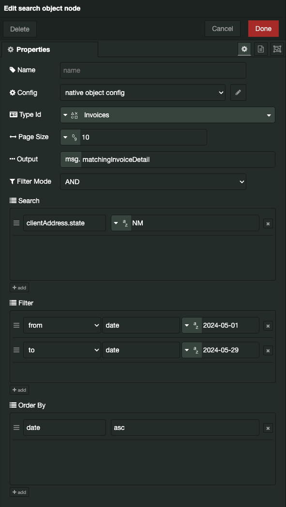Image resolution: width=286 pixels, height=507 pixels.
Task: Click the Delete button
Action: tap(19, 29)
